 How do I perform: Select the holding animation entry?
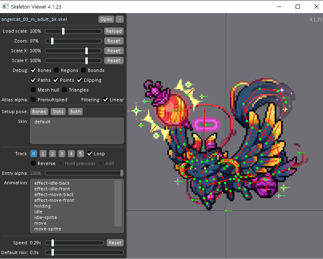click(42, 206)
